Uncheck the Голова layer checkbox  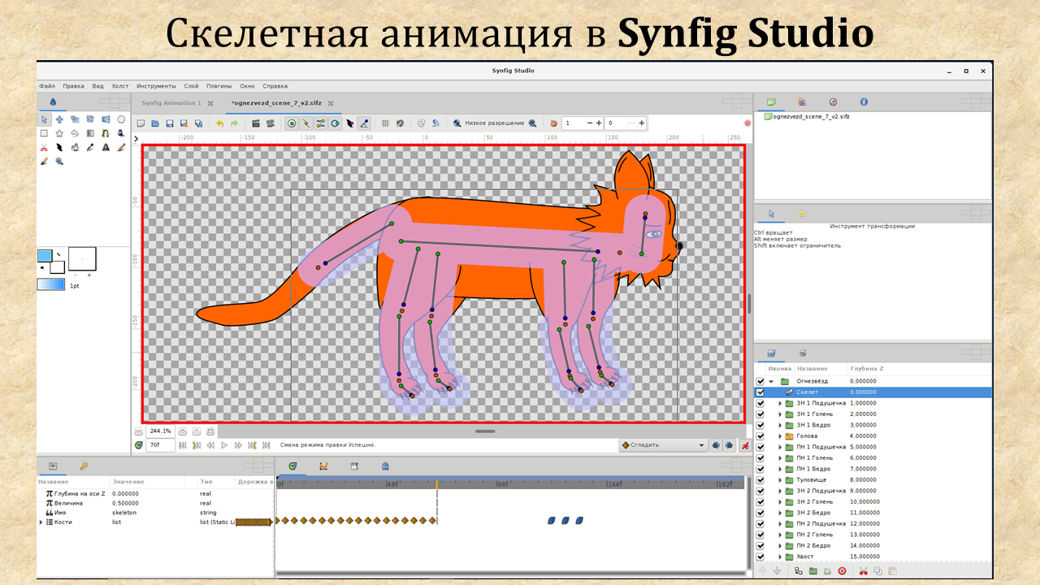[x=760, y=436]
